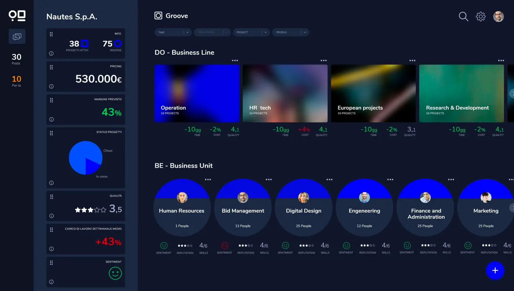This screenshot has width=514, height=291.
Task: Show info for the SENTIMENT widget
Action: 51,282
